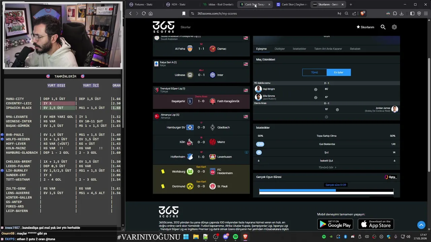Click the Jordan James player photo
The width and height of the screenshot is (431, 242).
tap(395, 109)
